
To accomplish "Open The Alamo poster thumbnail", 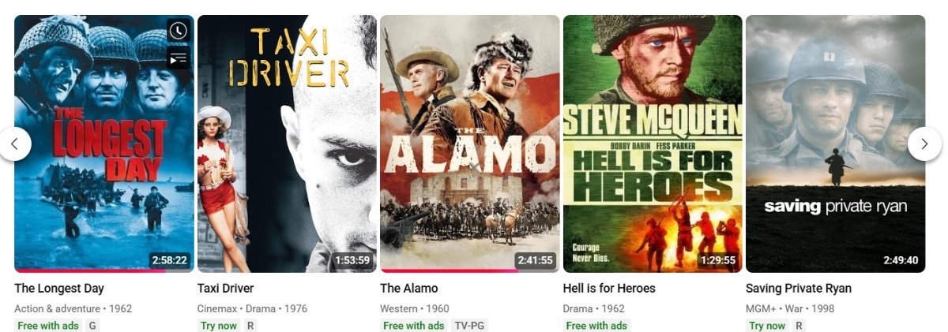I will point(470,144).
